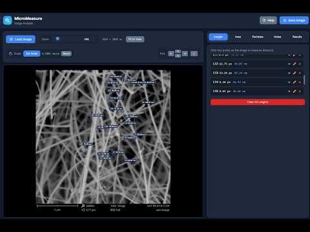310x232 pixels.
Task: Pan the image up
Action: (178, 52)
